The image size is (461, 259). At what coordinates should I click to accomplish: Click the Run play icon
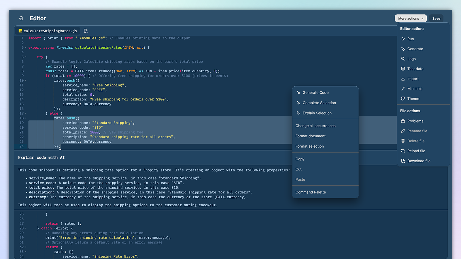(x=403, y=39)
